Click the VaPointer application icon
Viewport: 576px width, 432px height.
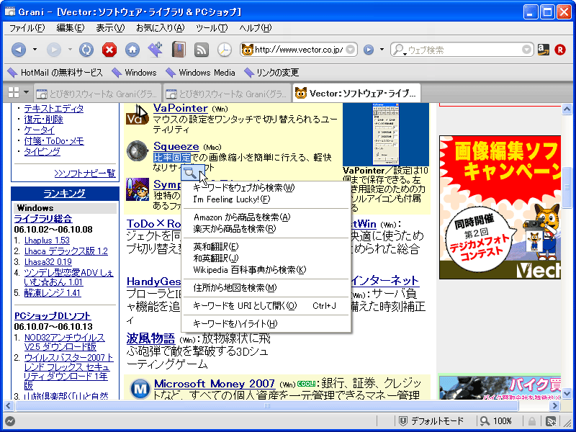click(x=137, y=114)
